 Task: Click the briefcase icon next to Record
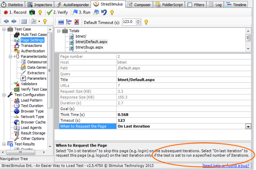point(32,12)
